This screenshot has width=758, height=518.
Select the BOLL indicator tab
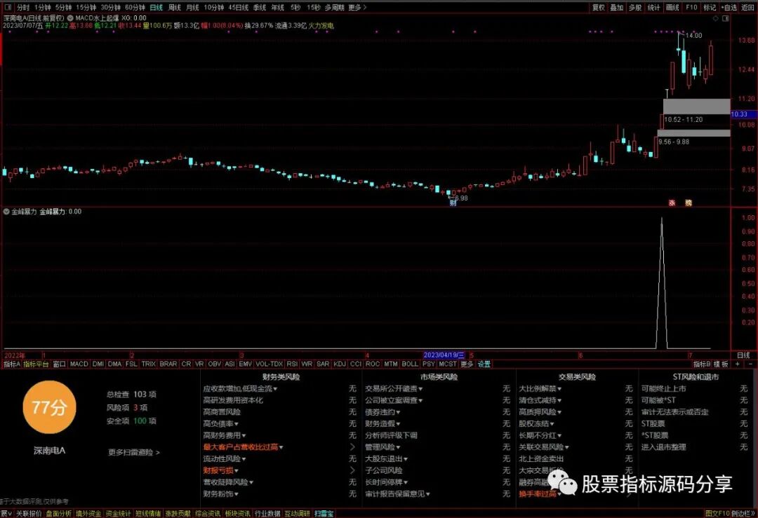[x=410, y=364]
